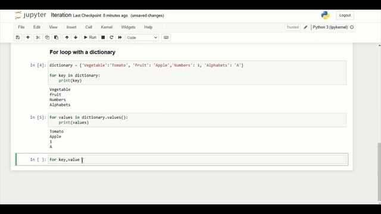The image size is (381, 214).
Task: Click the 'Apple' output line
Action: pyautogui.click(x=55, y=137)
